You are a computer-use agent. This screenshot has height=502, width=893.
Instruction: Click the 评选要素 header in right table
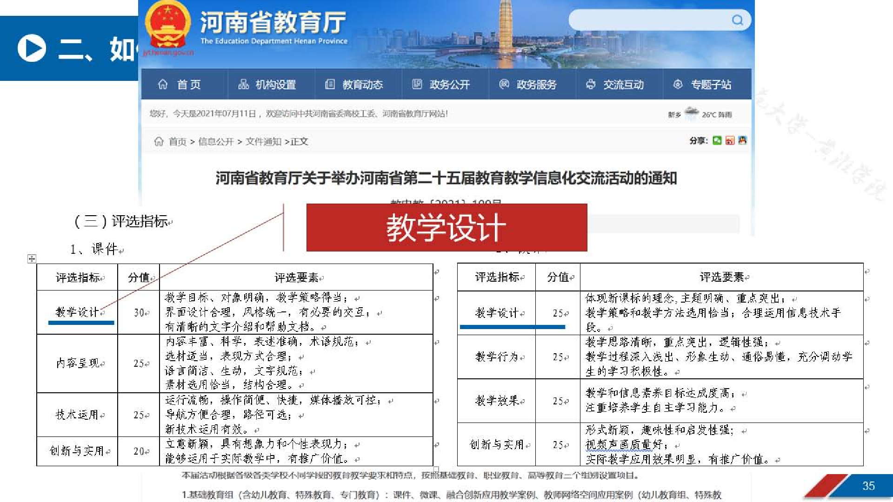[x=722, y=277]
